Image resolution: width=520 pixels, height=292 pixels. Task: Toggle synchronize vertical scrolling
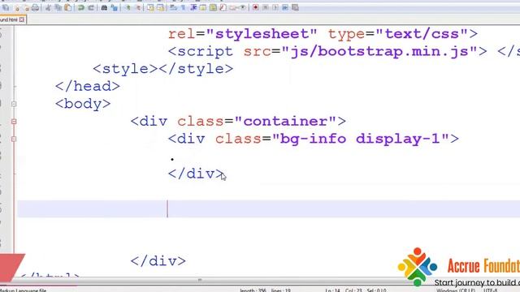pyautogui.click(x=150, y=7)
